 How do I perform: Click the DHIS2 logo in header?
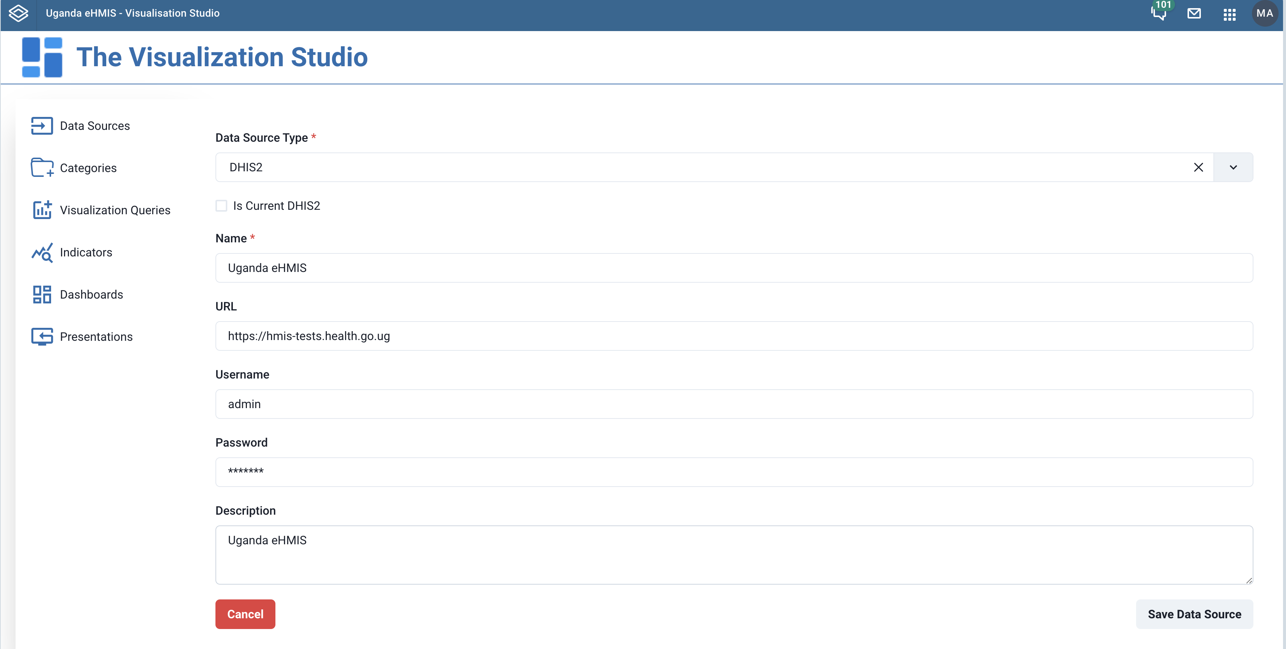click(x=19, y=13)
